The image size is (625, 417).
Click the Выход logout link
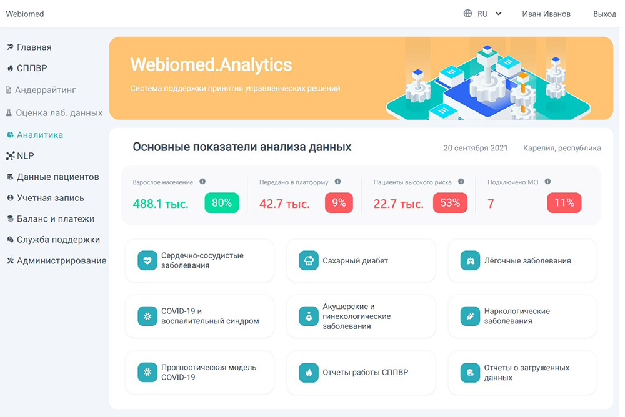coord(604,14)
